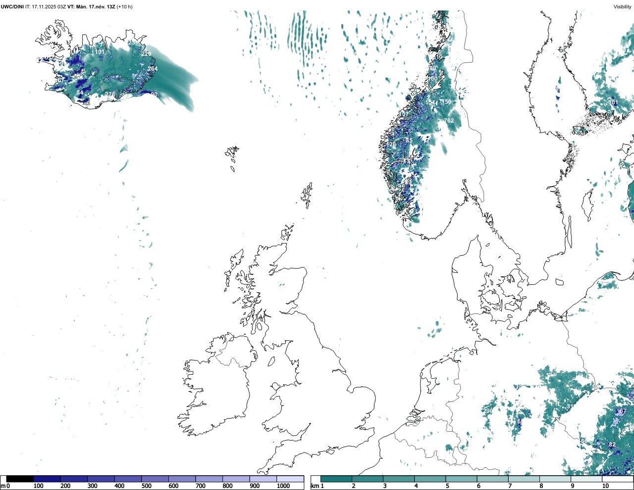Click the 1000 label on the metre scale
Image resolution: width=634 pixels, height=490 pixels.
click(x=283, y=486)
